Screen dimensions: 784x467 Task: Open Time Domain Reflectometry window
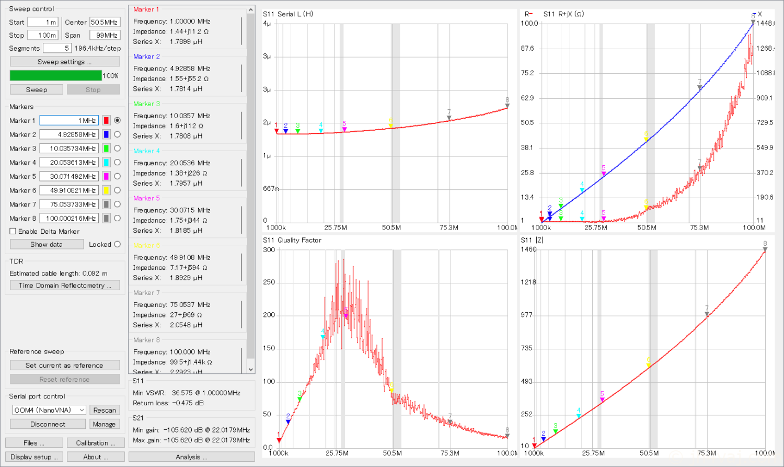coord(65,286)
